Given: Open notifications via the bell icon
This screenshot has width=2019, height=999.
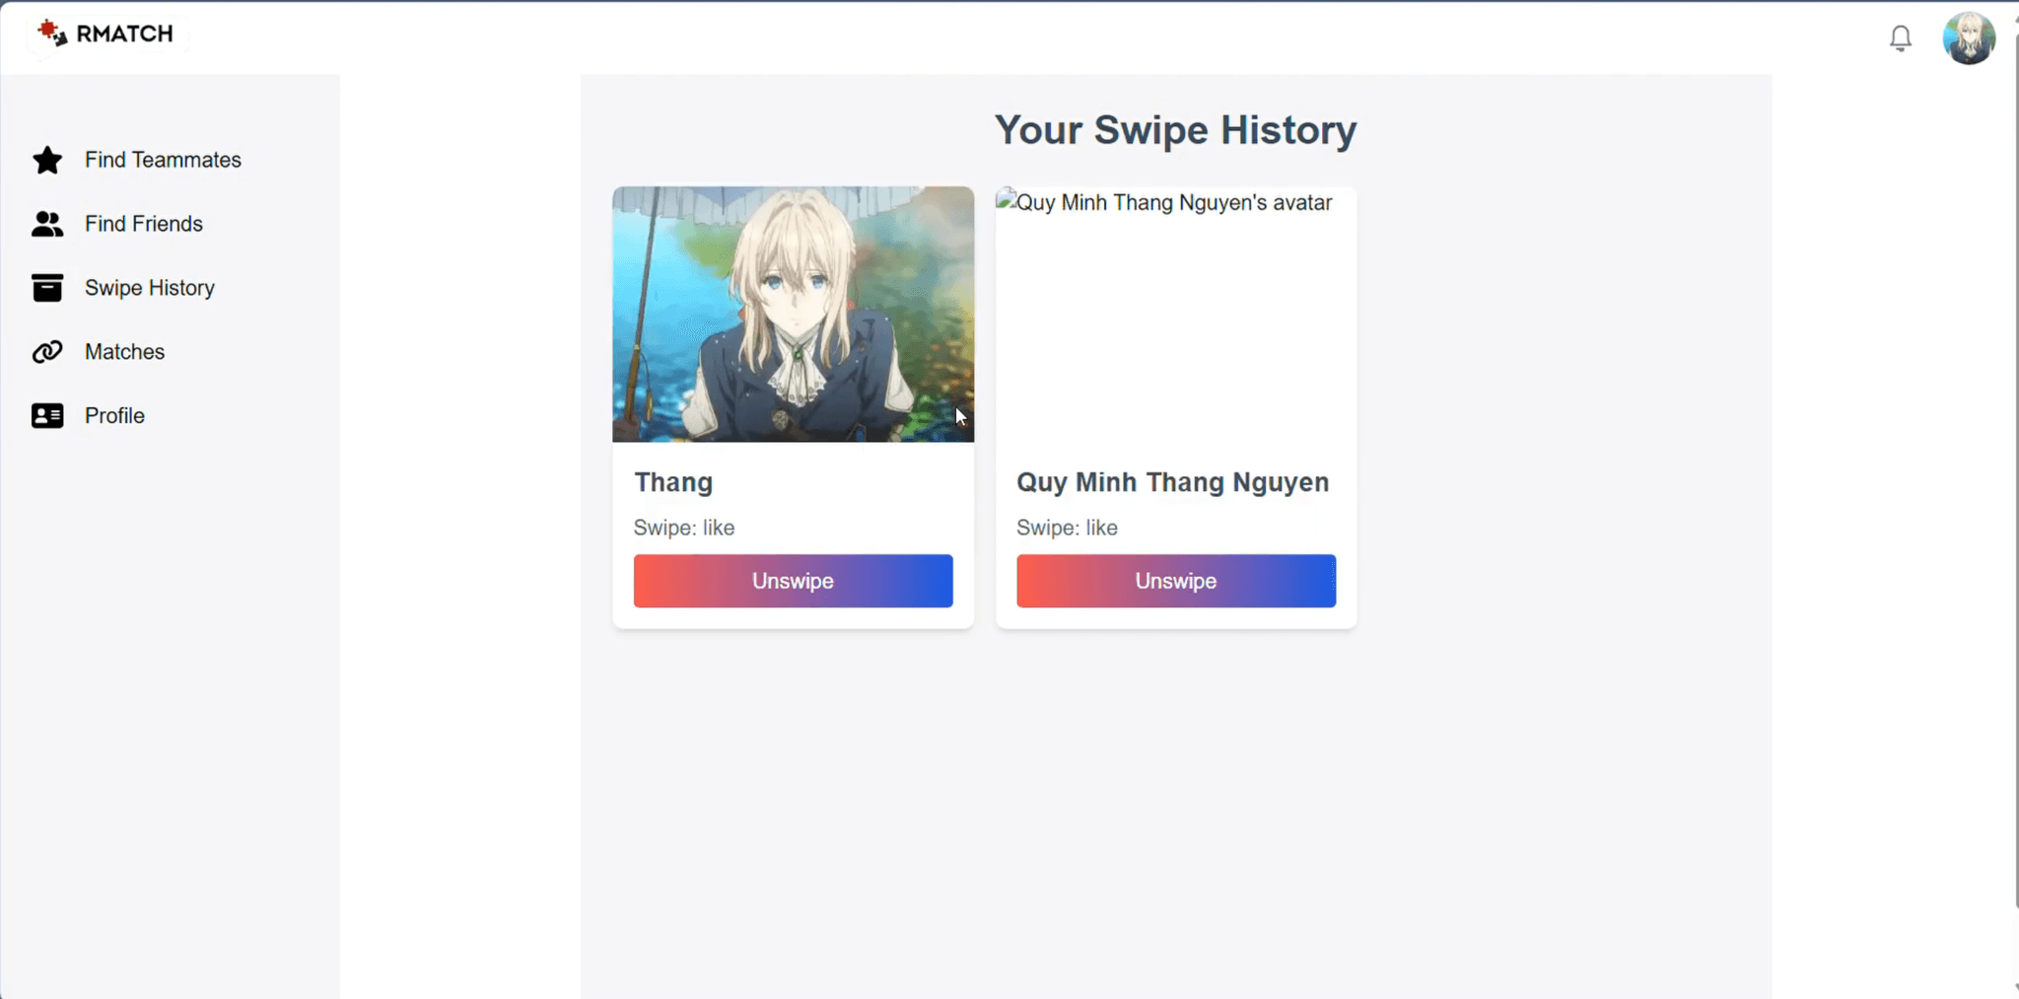Looking at the screenshot, I should 1901,37.
